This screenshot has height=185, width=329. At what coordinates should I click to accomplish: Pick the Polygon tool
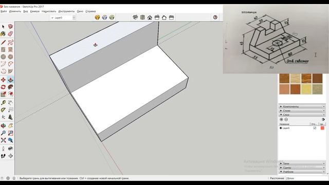tap(10, 57)
